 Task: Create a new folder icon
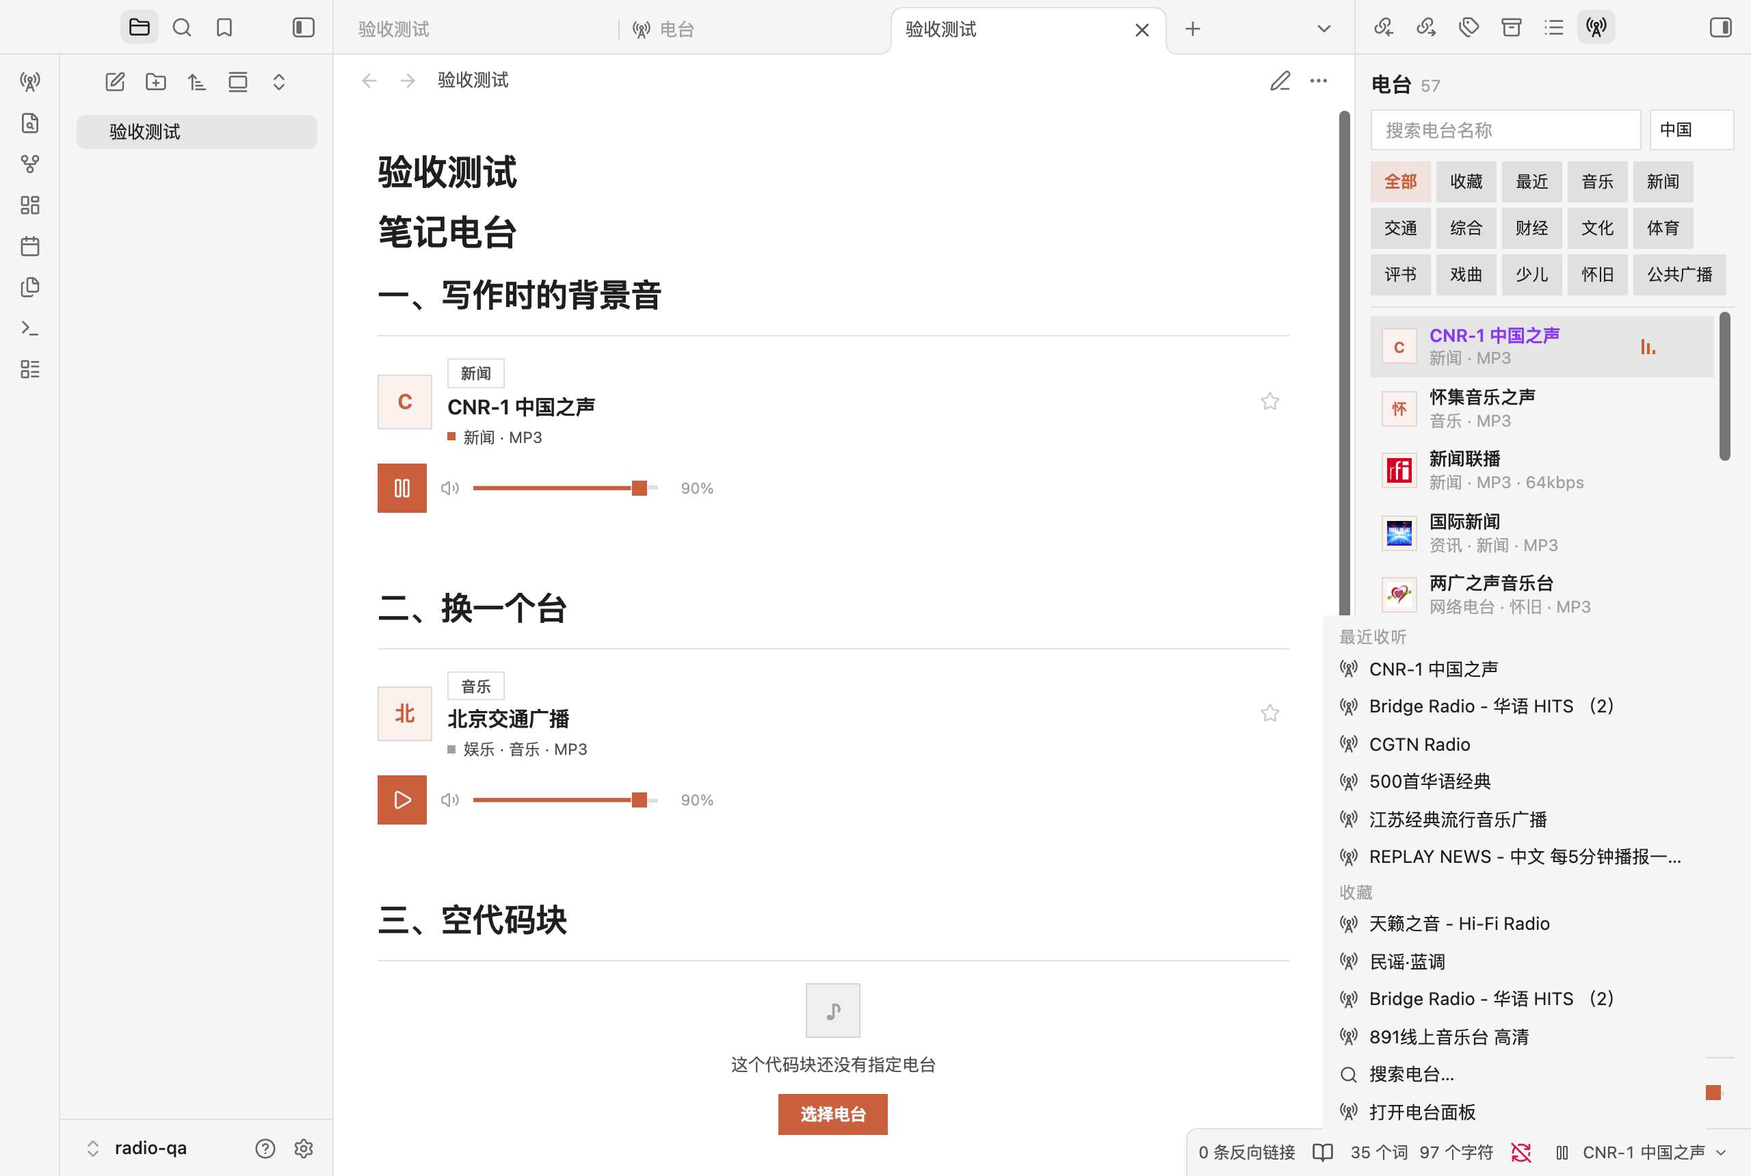click(x=156, y=82)
